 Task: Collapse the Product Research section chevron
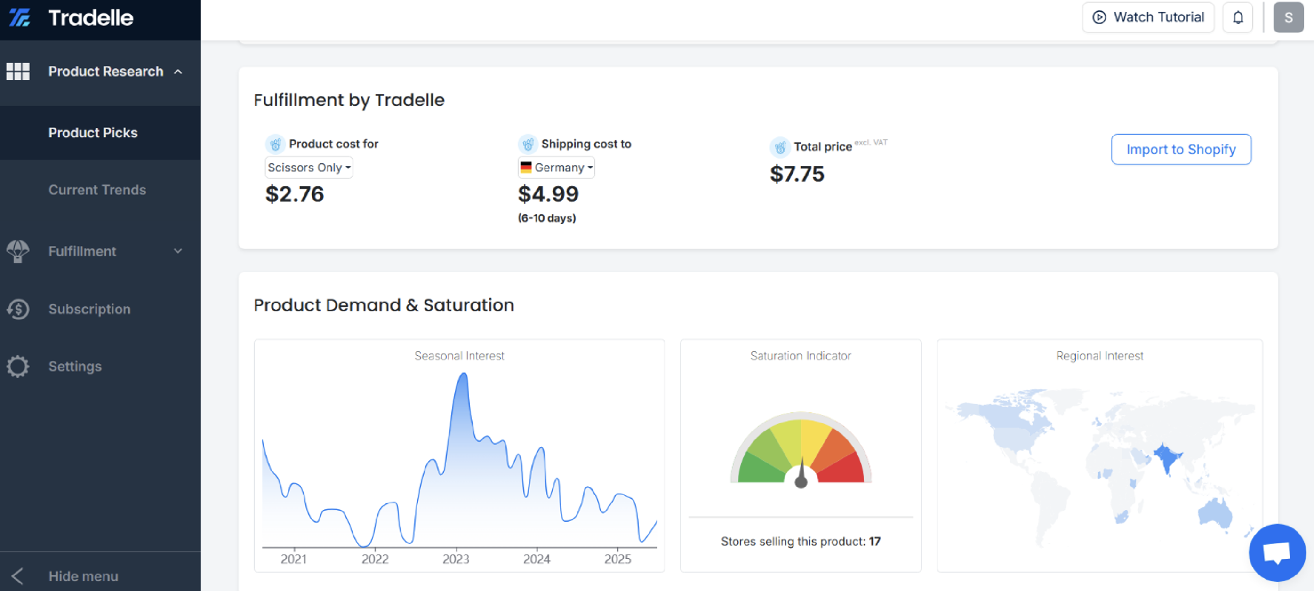(177, 72)
